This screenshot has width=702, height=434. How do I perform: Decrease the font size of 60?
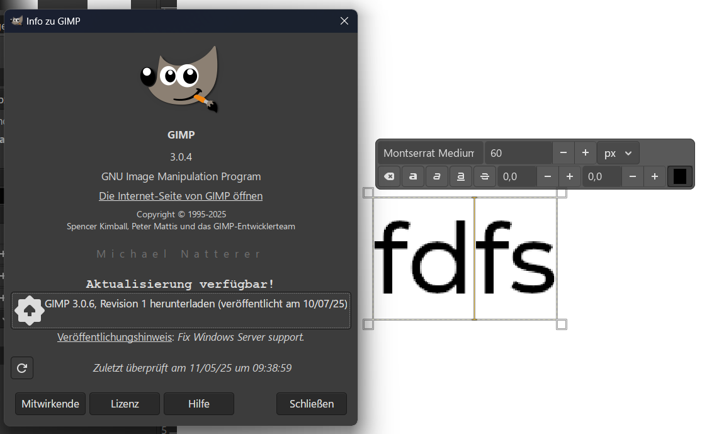tap(563, 153)
